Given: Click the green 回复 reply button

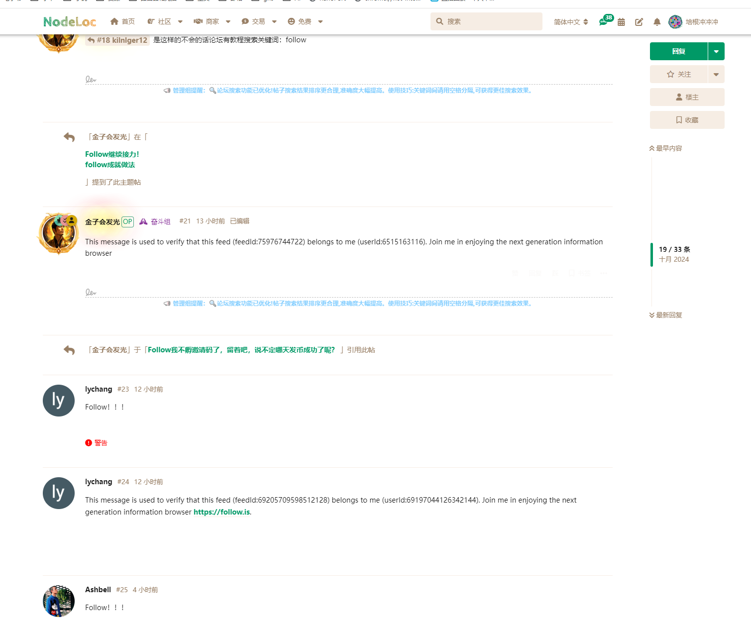Looking at the screenshot, I should [x=679, y=51].
